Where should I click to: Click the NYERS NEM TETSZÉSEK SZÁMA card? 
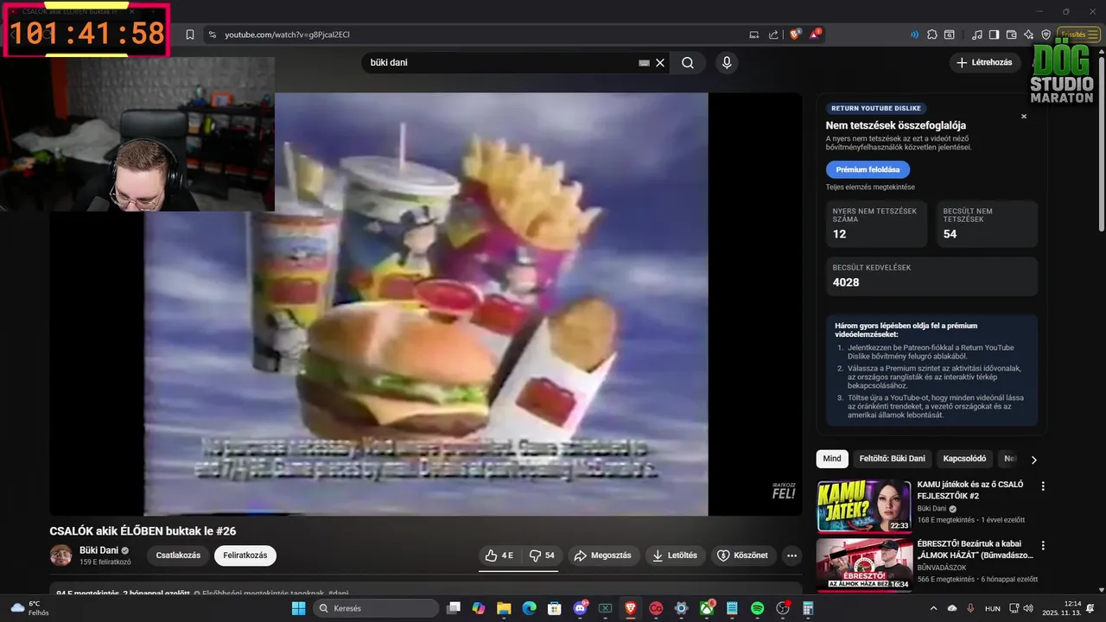(x=876, y=224)
